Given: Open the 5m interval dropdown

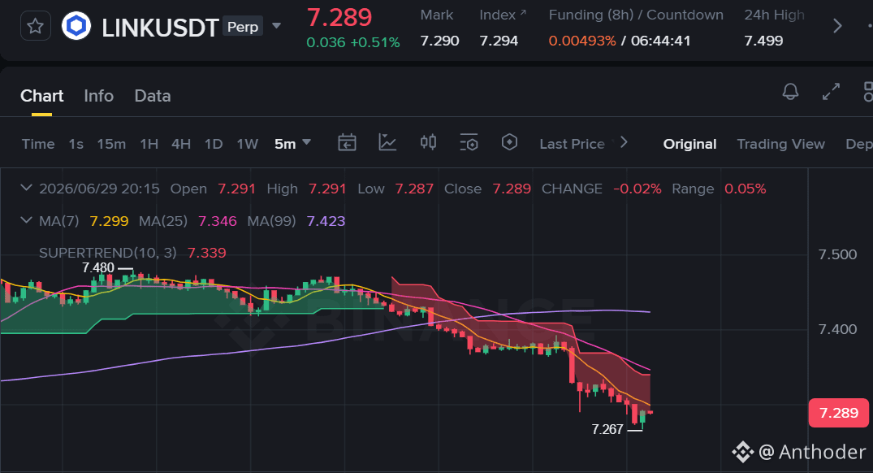Looking at the screenshot, I should pos(292,144).
